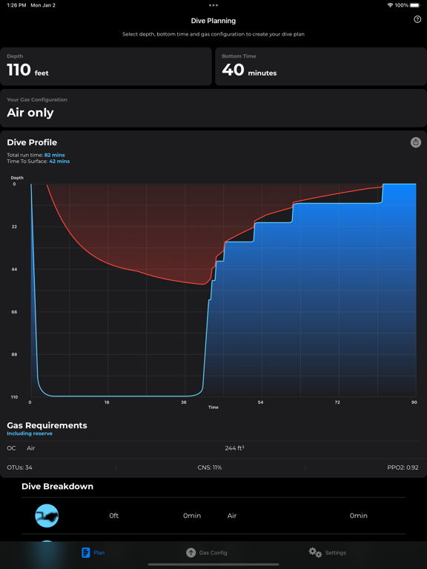Image resolution: width=427 pixels, height=569 pixels.
Task: Click the 44 label on the Depth axis
Action: pos(14,269)
